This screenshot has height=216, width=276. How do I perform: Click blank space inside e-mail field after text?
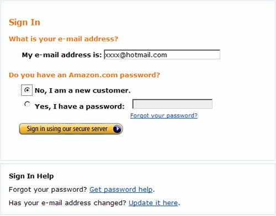click(193, 55)
